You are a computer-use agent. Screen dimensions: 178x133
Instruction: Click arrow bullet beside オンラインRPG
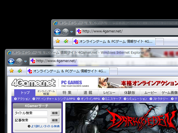pyautogui.click(x=78, y=99)
